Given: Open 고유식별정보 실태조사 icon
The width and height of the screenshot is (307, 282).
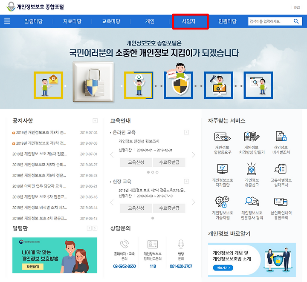Looking at the screenshot, I should [281, 169].
